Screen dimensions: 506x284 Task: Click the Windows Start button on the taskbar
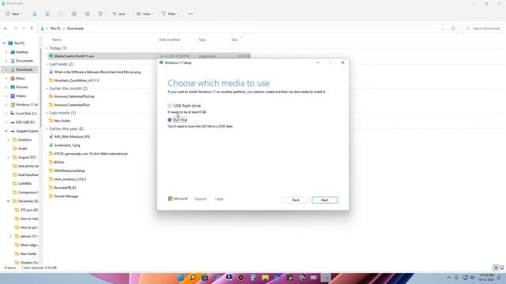point(181,278)
